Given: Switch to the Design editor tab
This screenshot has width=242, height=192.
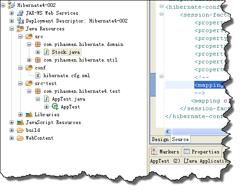Looking at the screenshot, I should coord(160,139).
